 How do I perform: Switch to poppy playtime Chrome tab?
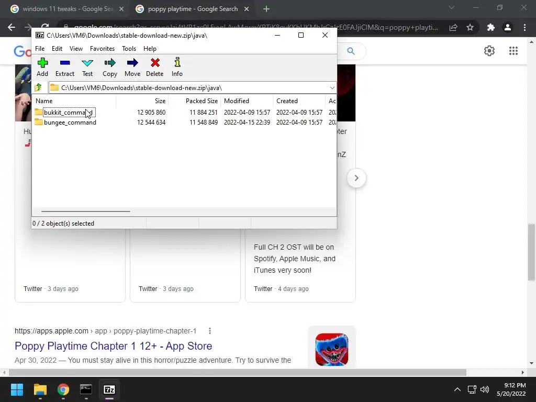pyautogui.click(x=193, y=9)
